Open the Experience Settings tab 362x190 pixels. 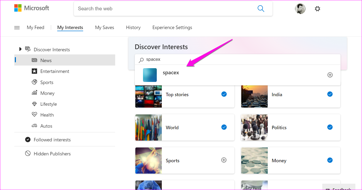[x=172, y=27]
